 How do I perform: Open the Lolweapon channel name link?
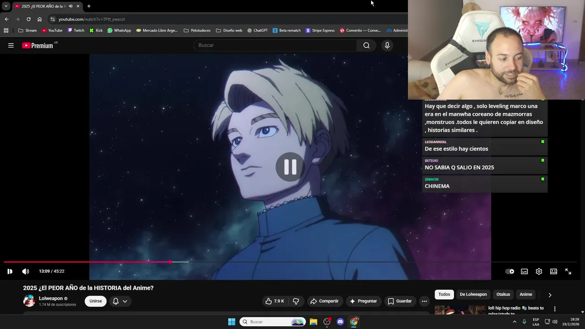51,298
